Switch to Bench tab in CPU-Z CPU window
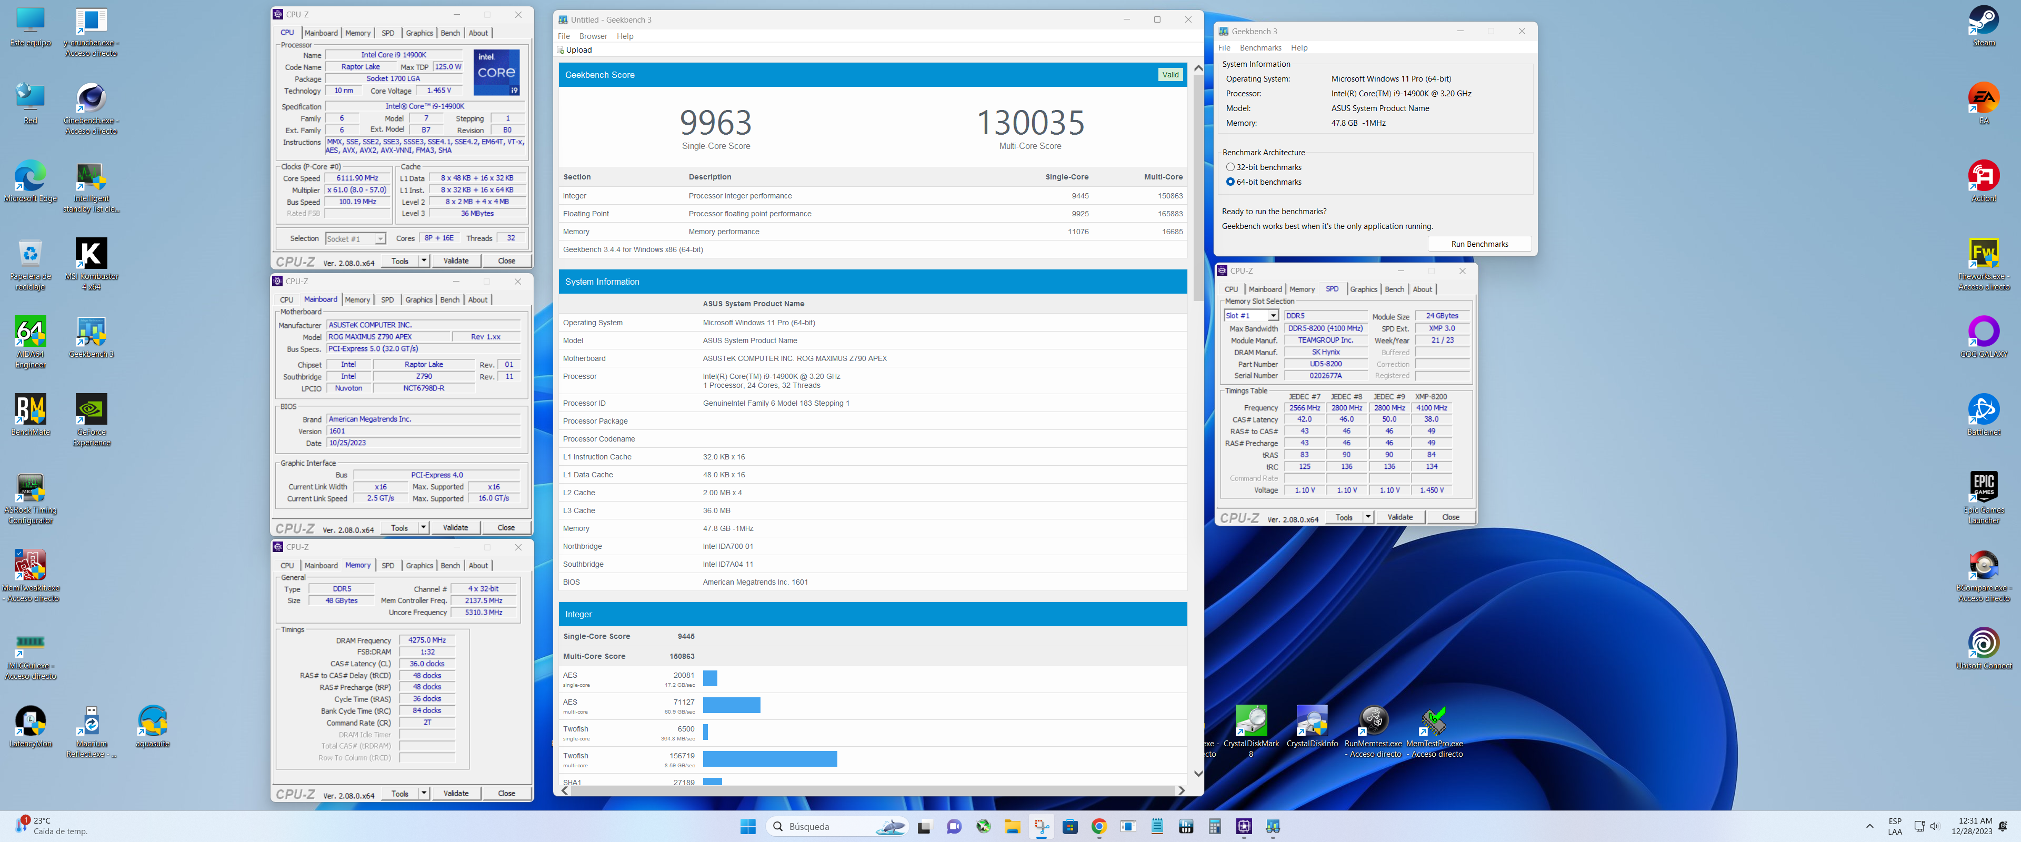Image resolution: width=2021 pixels, height=842 pixels. [451, 33]
